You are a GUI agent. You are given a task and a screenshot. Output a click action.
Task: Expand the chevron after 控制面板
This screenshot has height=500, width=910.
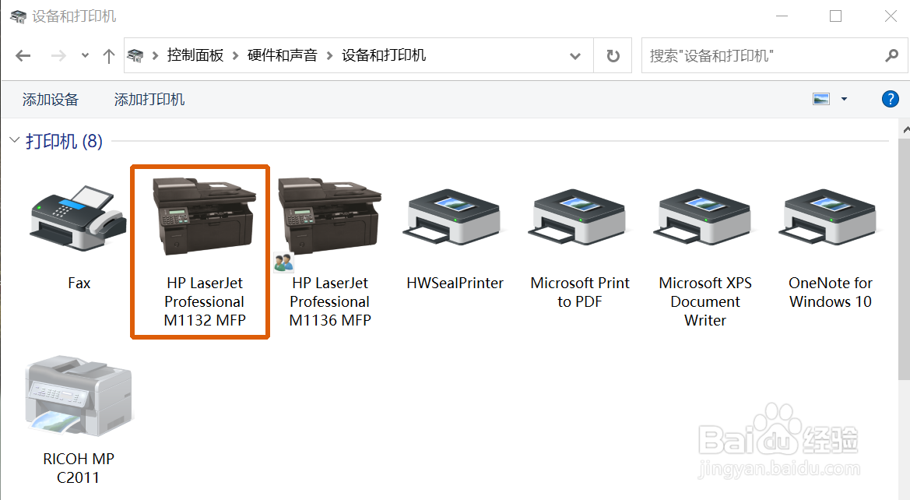pyautogui.click(x=236, y=56)
